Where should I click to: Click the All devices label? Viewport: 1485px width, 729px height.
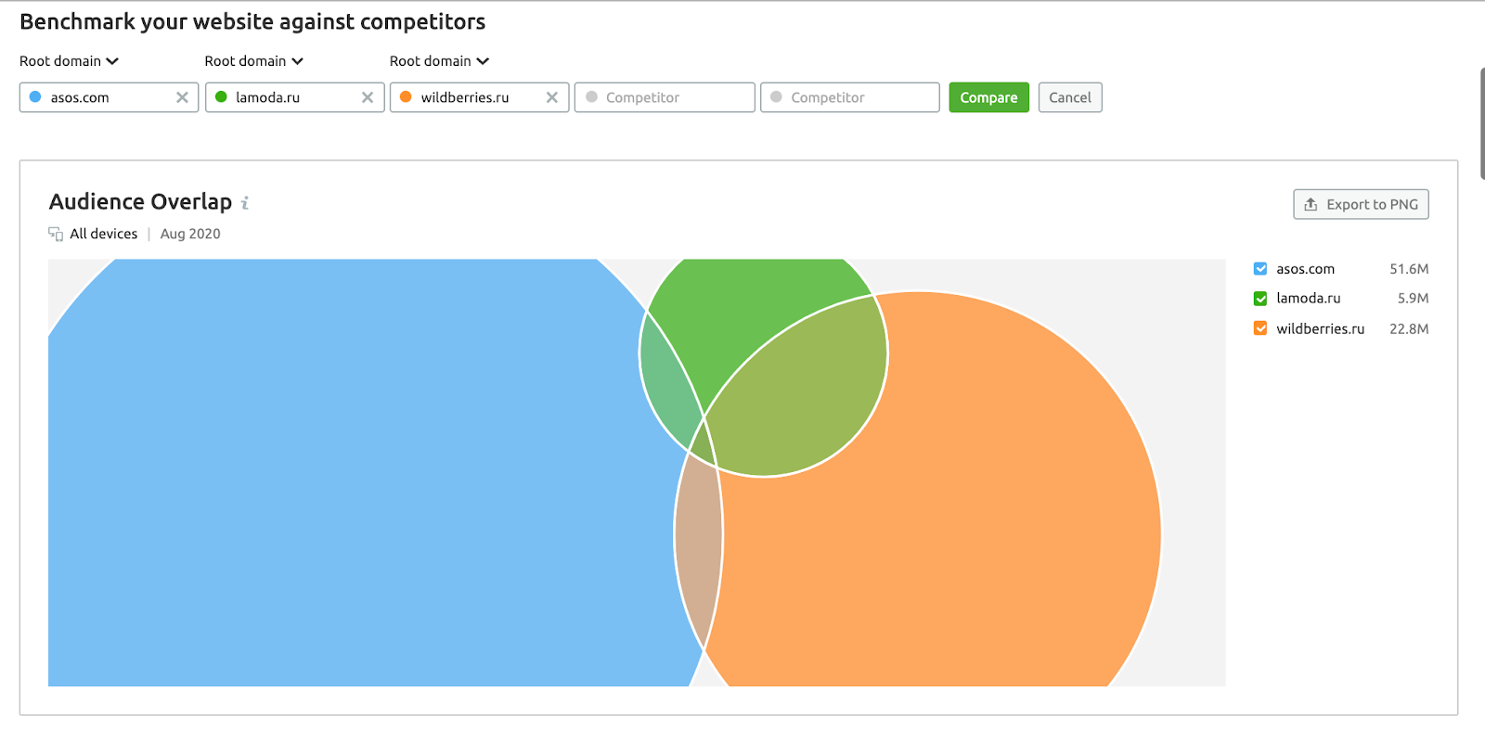coord(104,234)
